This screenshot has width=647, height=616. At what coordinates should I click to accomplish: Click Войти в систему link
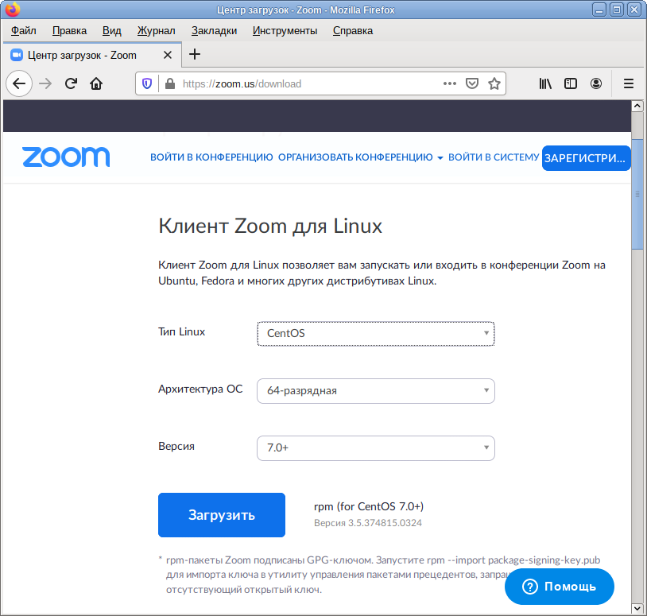click(x=494, y=157)
